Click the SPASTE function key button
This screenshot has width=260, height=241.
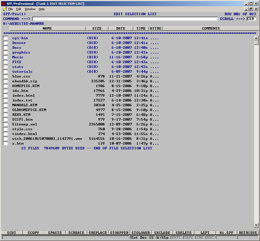tap(55, 233)
